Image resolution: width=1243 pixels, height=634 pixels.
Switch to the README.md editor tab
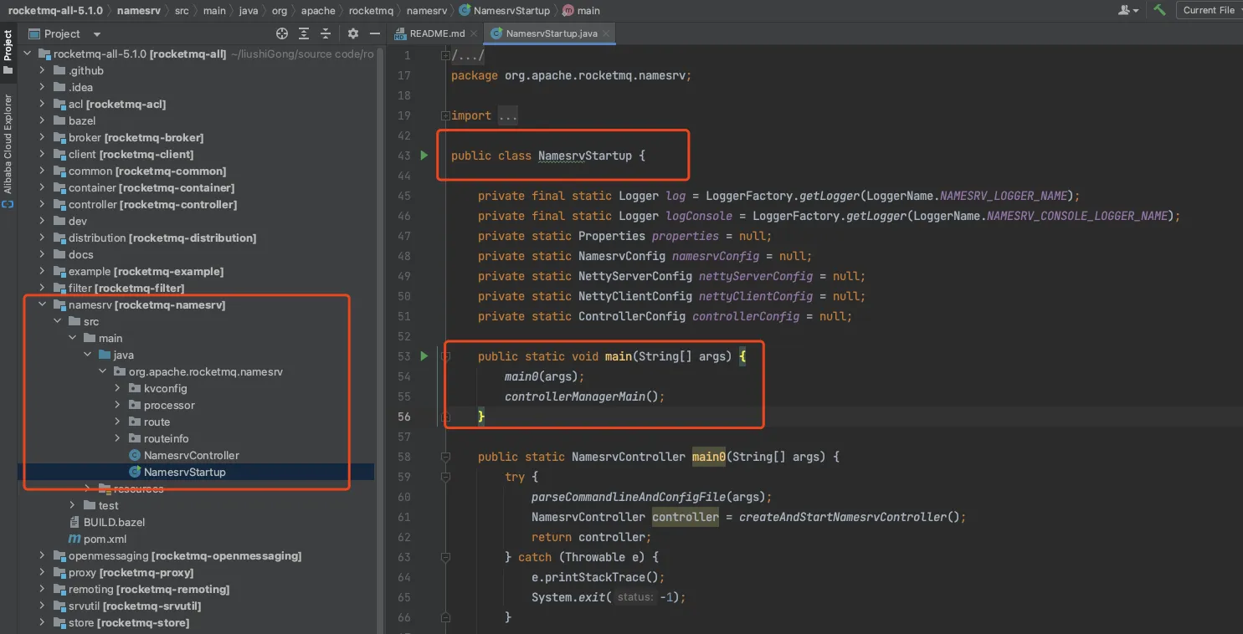click(x=435, y=33)
